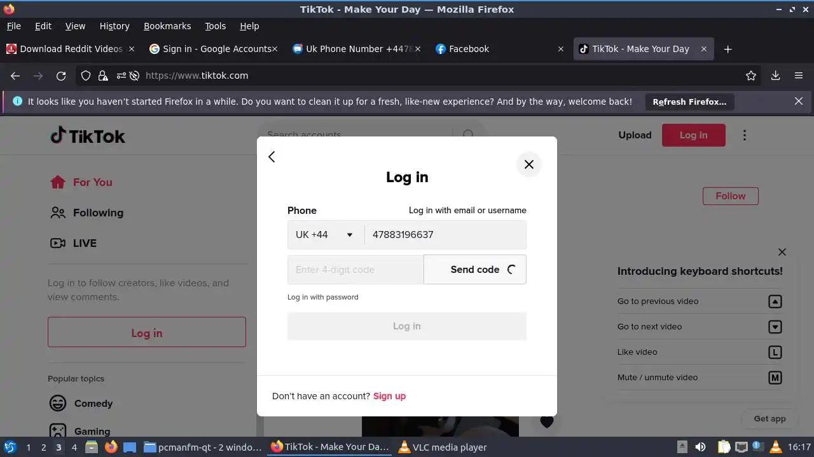Switch to the Download Reddit Videos tab
Image resolution: width=814 pixels, height=457 pixels.
(70, 49)
